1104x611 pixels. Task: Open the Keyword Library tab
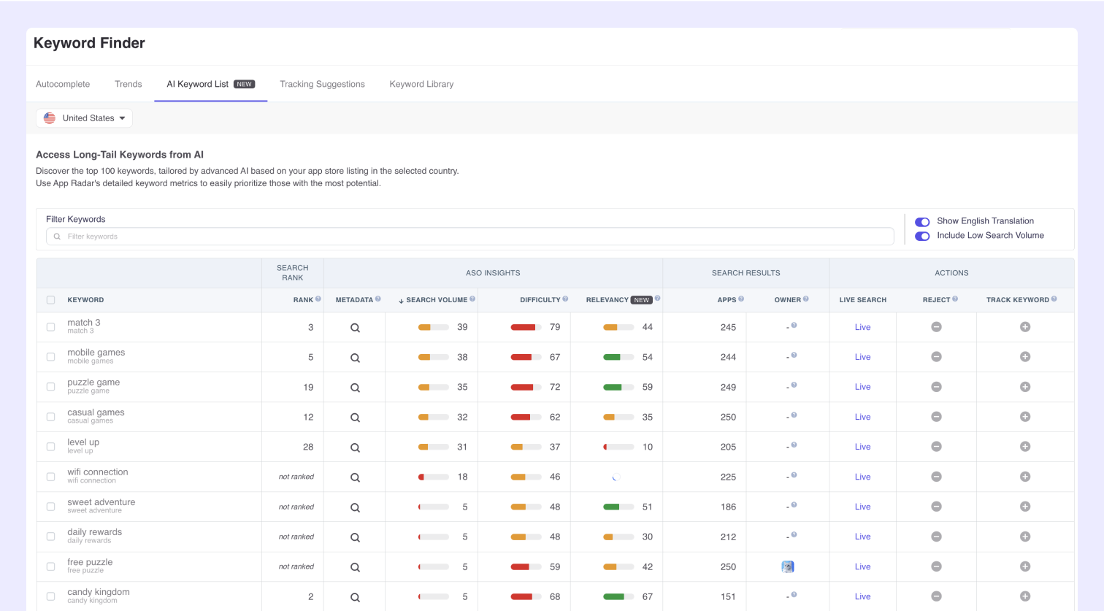pos(421,84)
